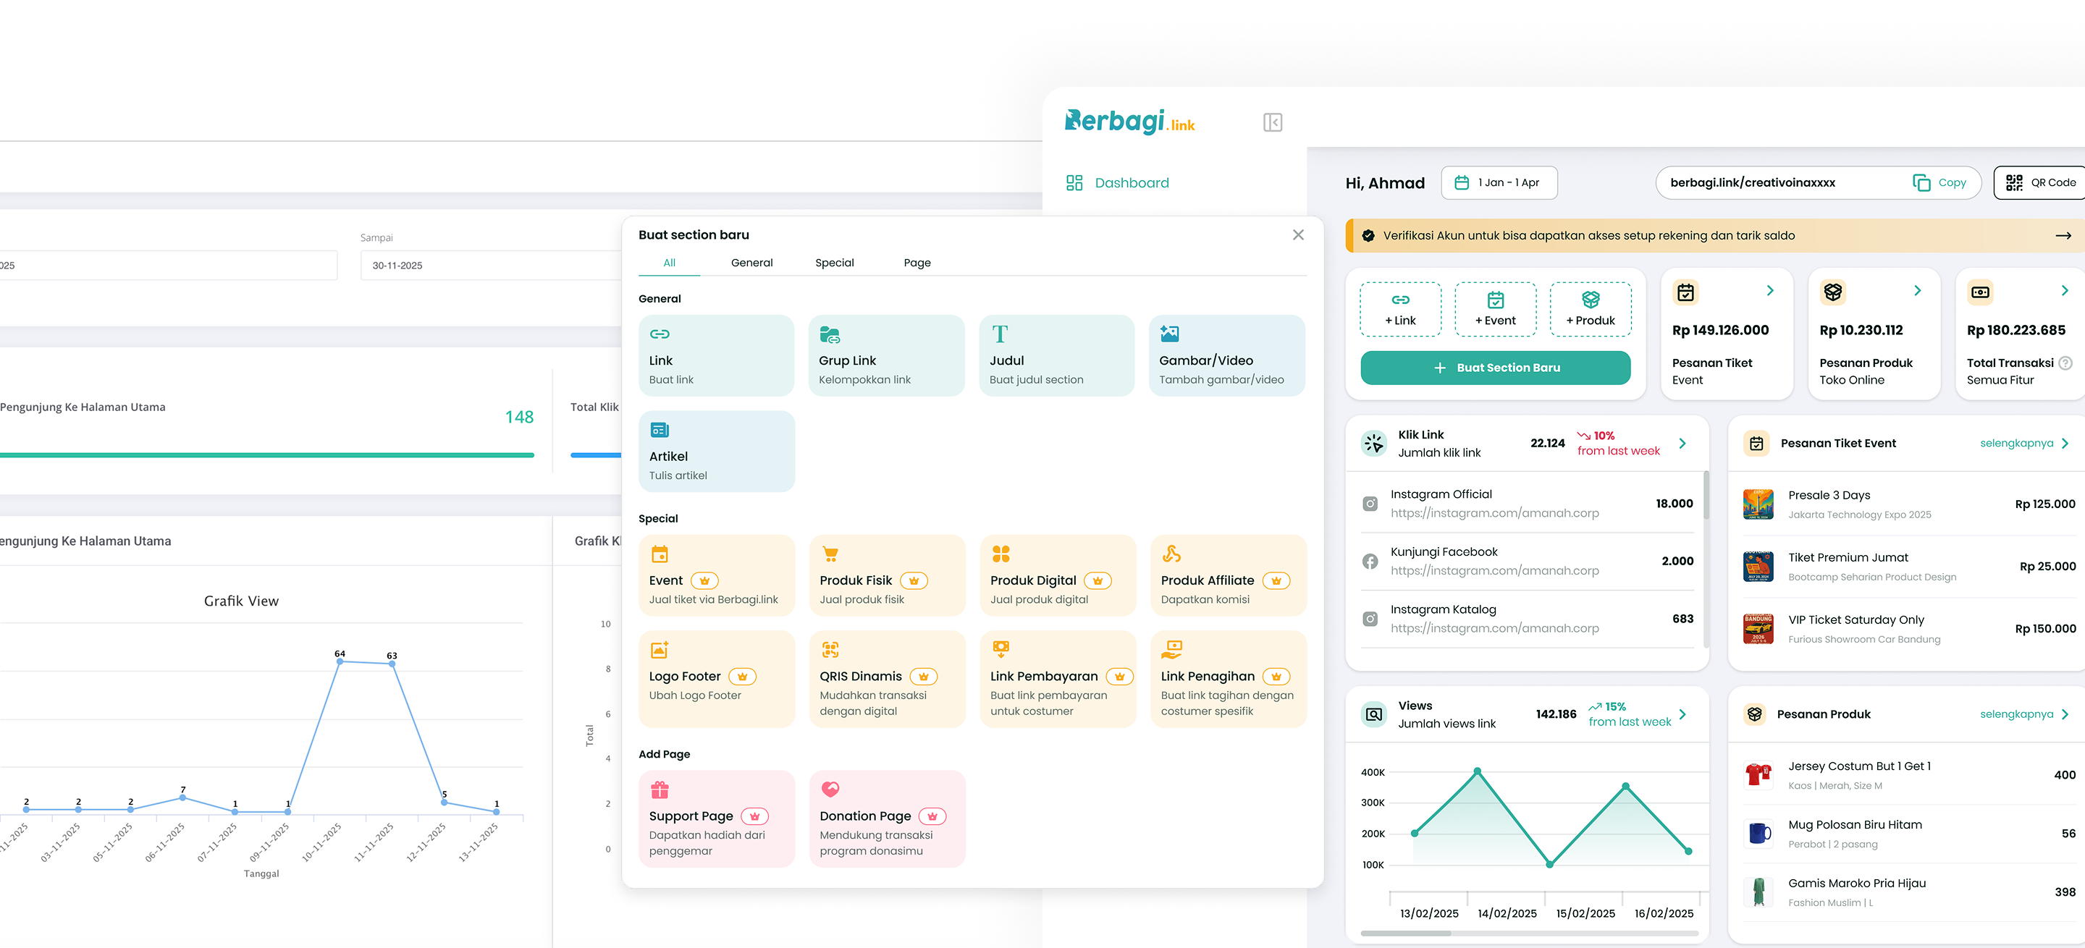Click the Facebook icon beside Kunjungi Facebook
The image size is (2085, 948).
coord(1371,561)
